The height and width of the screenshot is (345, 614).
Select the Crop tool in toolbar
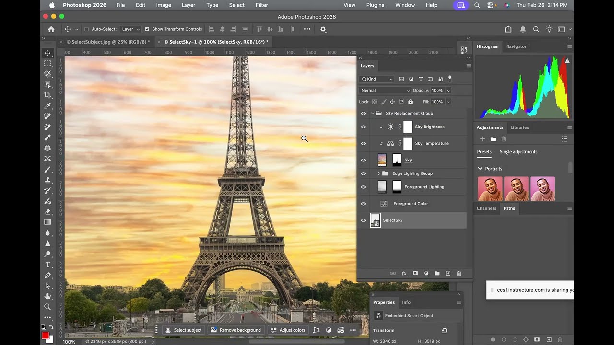click(x=47, y=95)
